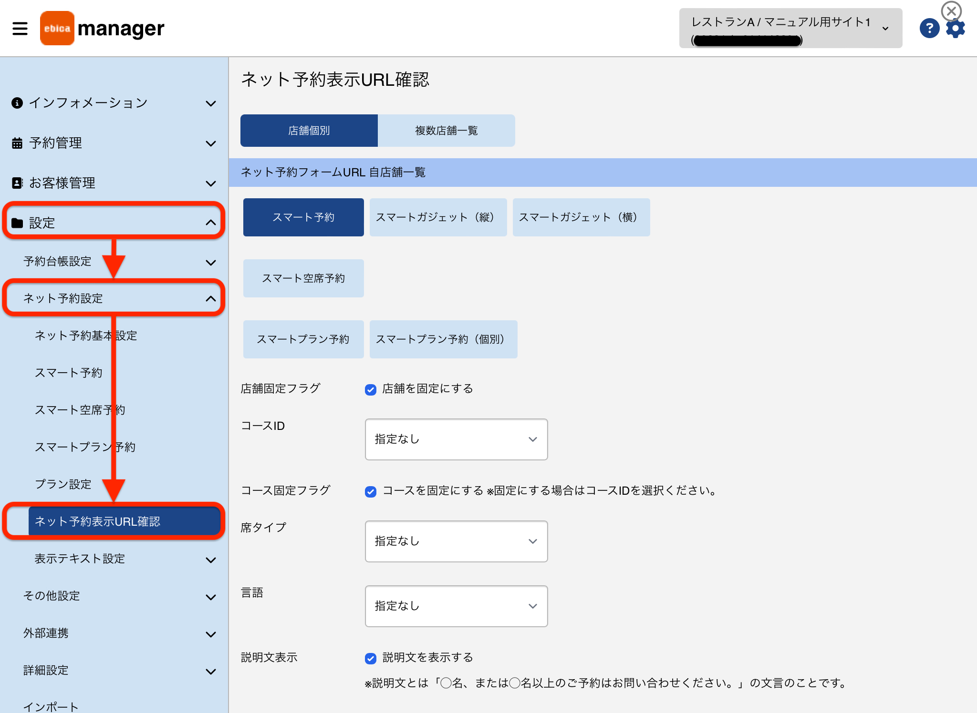
Task: Select the スマートプラン予約 tab button
Action: (x=303, y=339)
